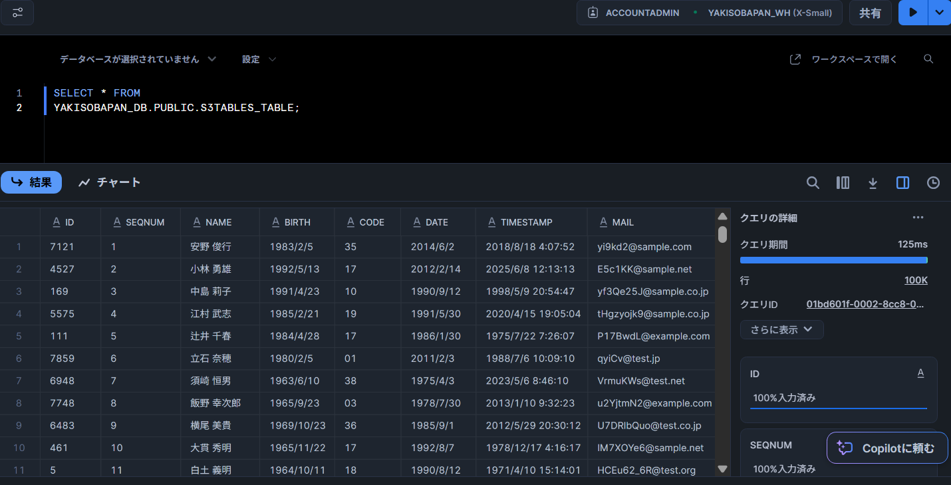Select cell E5c1KK@sample.net
951x485 pixels.
pos(652,269)
